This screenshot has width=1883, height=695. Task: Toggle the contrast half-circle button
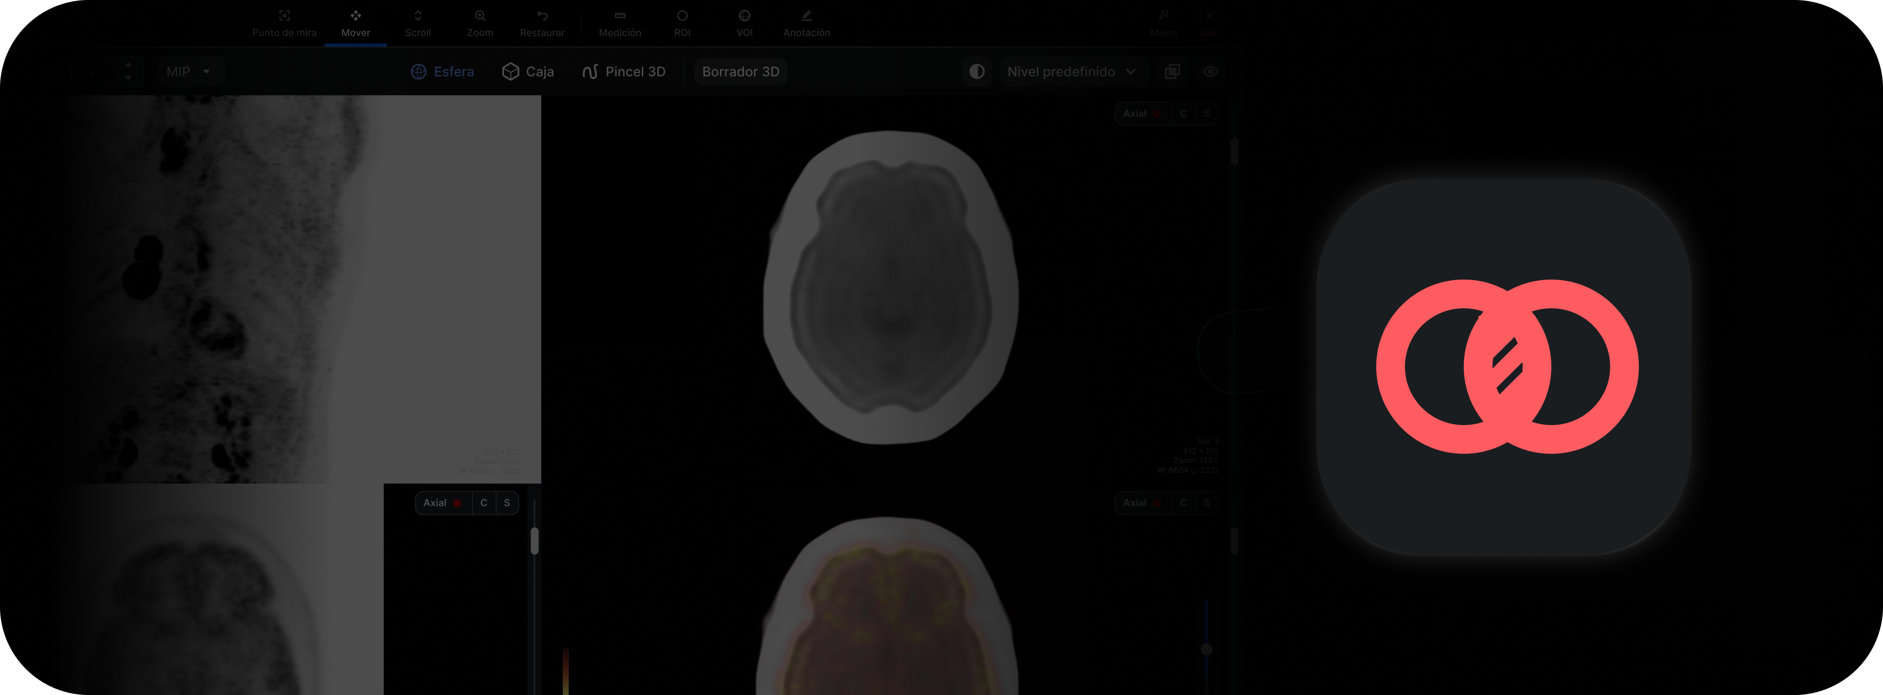977,72
